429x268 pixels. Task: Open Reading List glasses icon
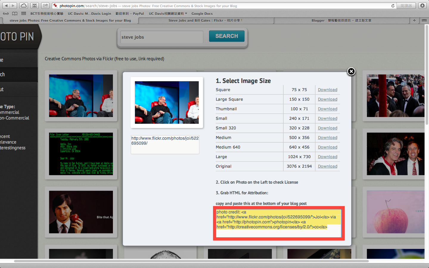6,14
